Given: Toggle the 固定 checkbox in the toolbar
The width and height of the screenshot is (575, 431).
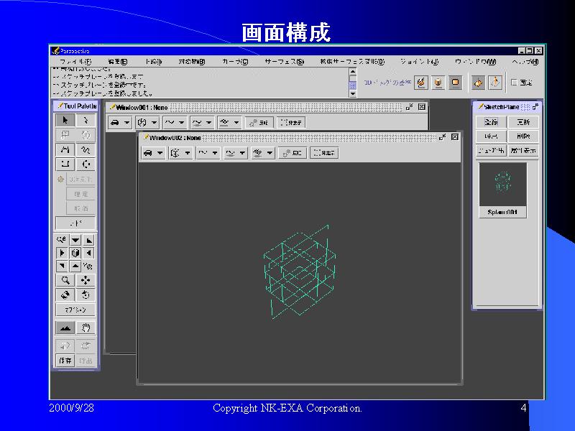Looking at the screenshot, I should pos(515,83).
